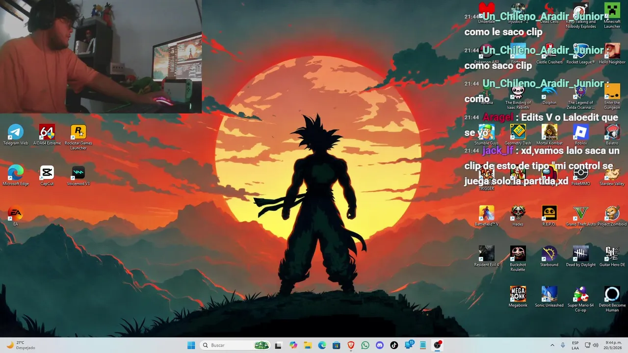Select the Microsoft Edge desktop shortcut

[16, 176]
